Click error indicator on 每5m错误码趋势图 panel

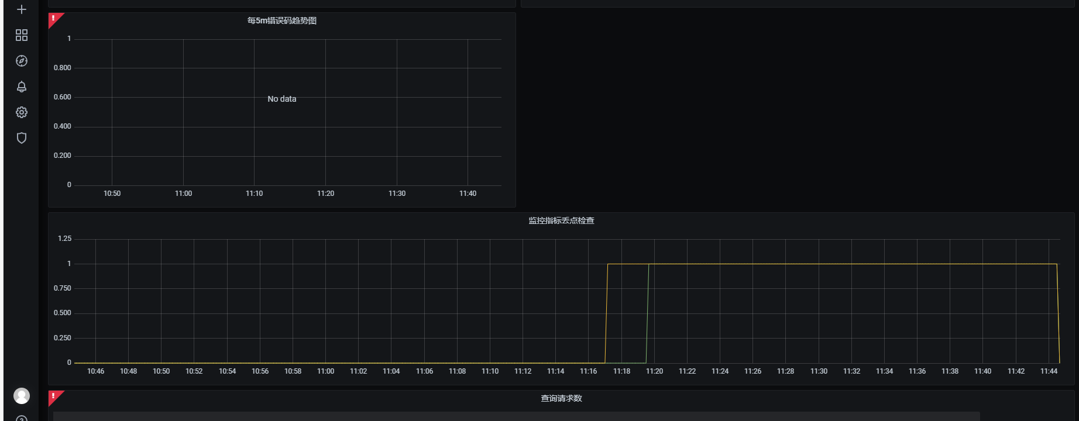tap(54, 19)
